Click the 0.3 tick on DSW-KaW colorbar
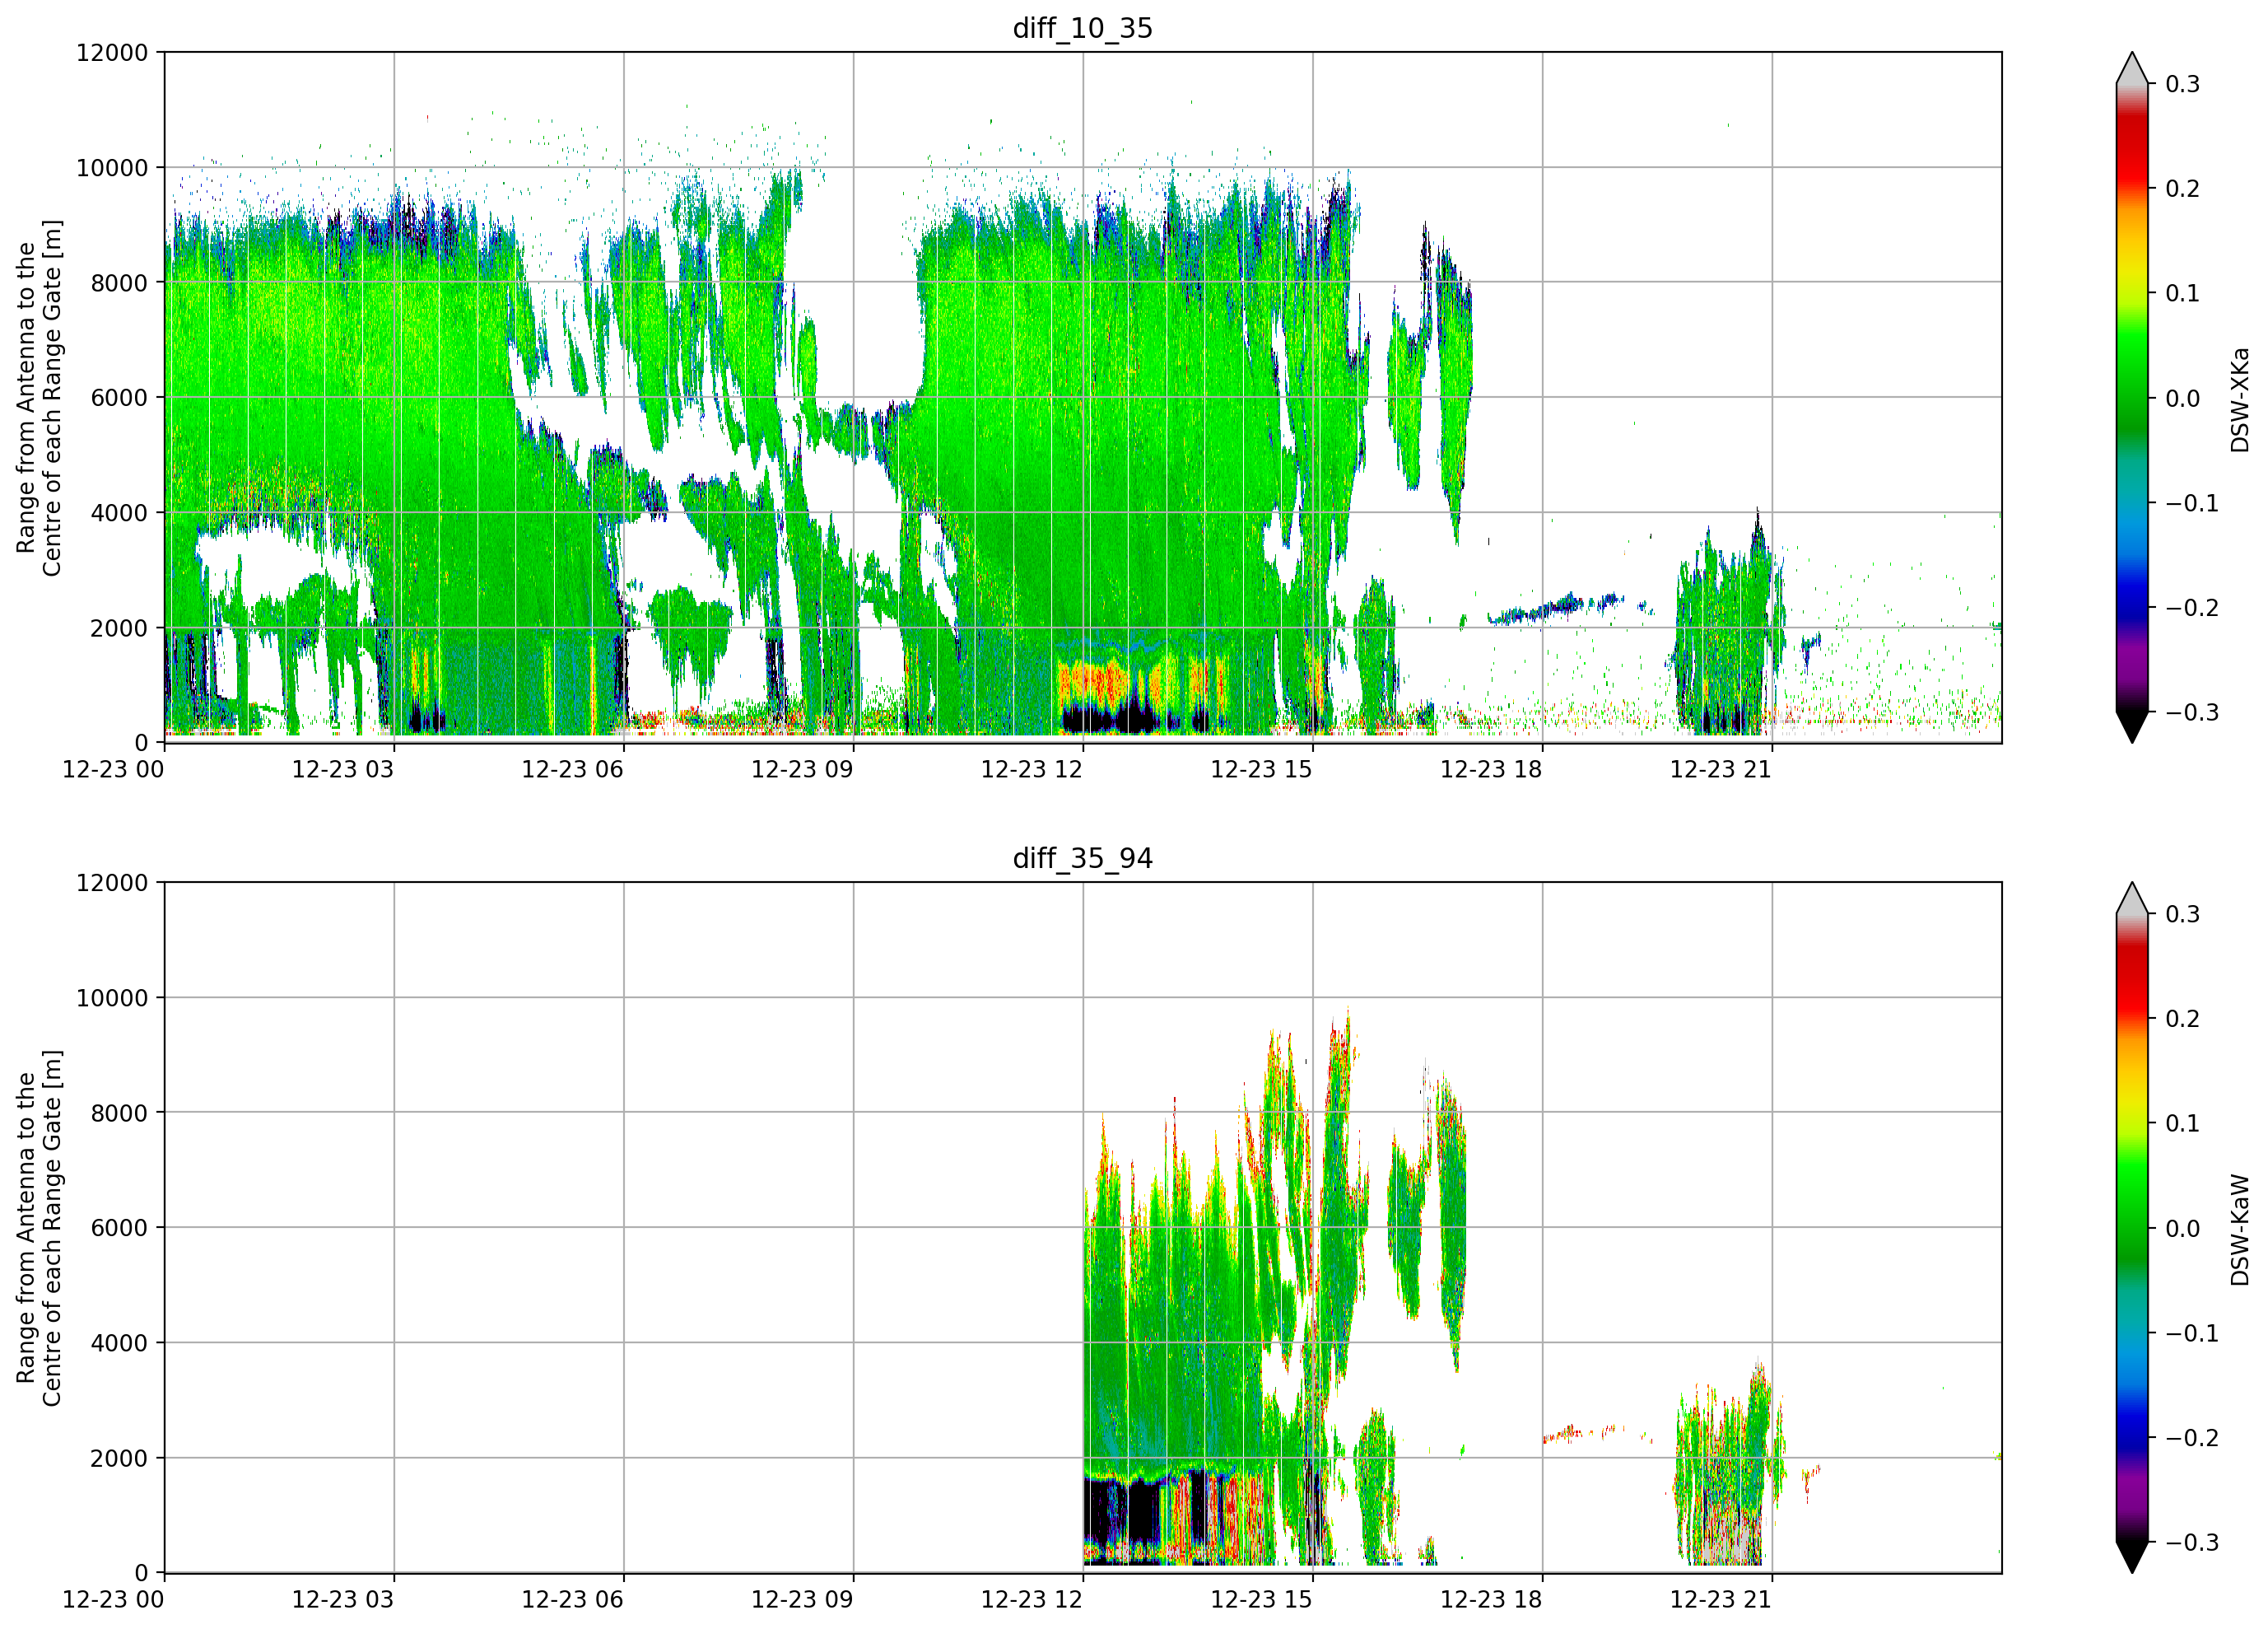2268x1629 pixels. pyautogui.click(x=2182, y=914)
